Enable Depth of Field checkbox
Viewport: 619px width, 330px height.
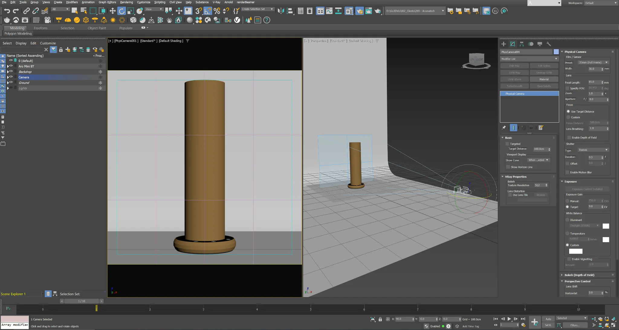tap(569, 138)
